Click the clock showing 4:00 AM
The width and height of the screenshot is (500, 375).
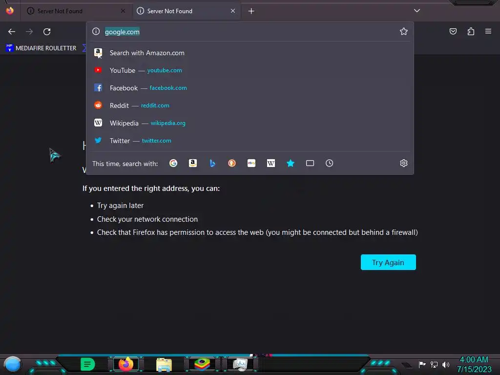point(474,359)
